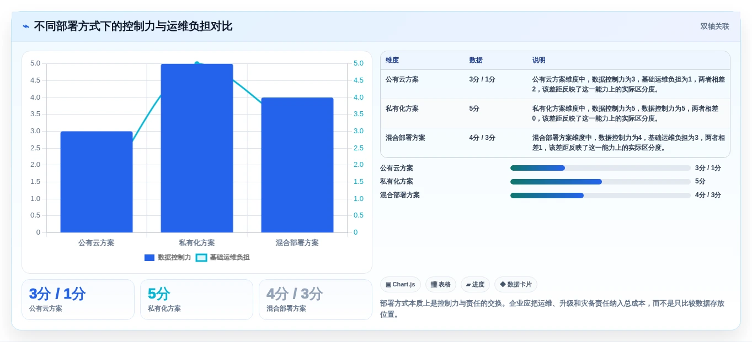Image resolution: width=752 pixels, height=342 pixels.
Task: Click the chart title 不同部署方式下的控制力与运维负担对比
Action: 133,26
